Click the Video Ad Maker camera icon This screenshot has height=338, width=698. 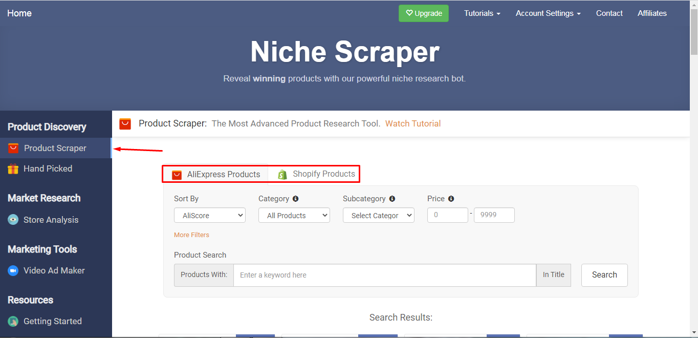(13, 270)
